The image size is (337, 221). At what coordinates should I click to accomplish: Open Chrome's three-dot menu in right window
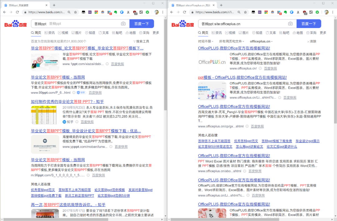pos(332,12)
